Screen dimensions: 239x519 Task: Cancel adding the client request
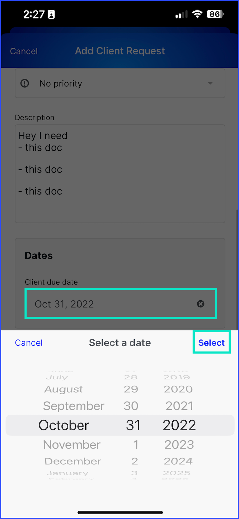point(24,51)
